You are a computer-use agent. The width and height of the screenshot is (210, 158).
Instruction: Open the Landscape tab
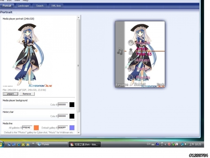coord(23,6)
